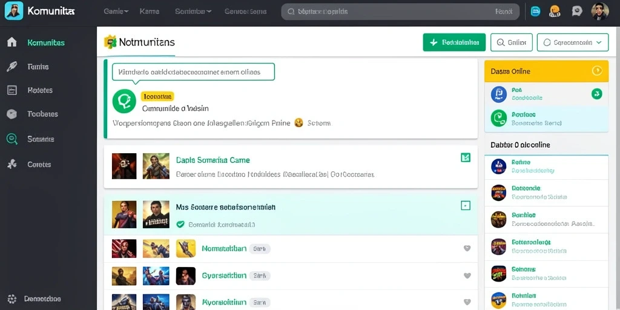The width and height of the screenshot is (620, 310).
Task: Click the heart icon on Gyorsatitian row
Action: pyautogui.click(x=467, y=275)
